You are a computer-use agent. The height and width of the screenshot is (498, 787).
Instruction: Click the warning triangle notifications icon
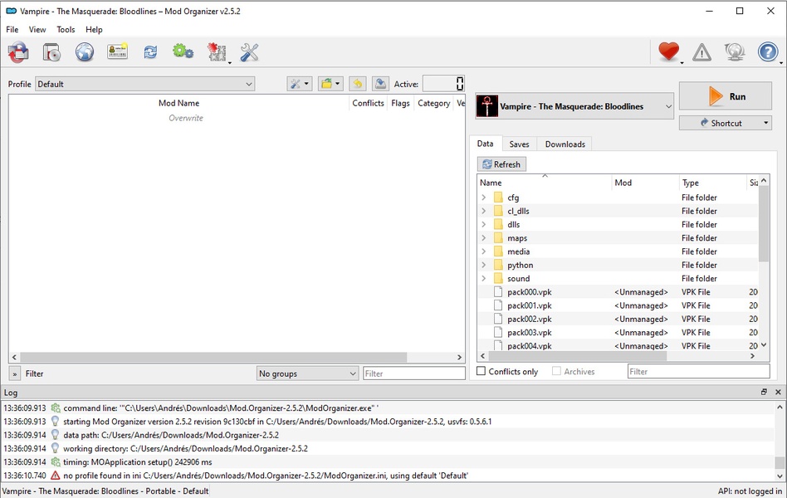pyautogui.click(x=701, y=52)
